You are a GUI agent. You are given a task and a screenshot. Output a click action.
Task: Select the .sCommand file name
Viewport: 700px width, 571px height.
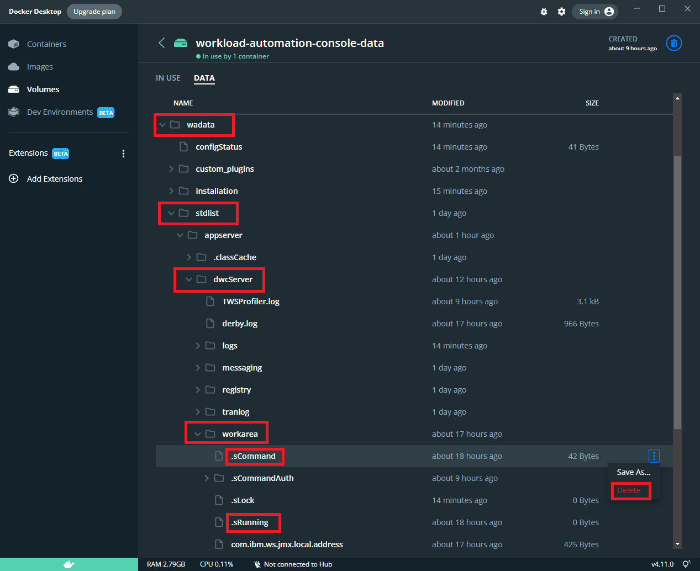click(254, 456)
